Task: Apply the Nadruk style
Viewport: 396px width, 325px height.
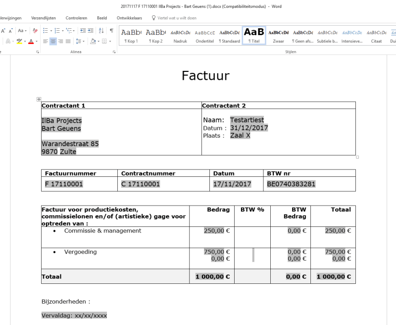Action: 180,36
